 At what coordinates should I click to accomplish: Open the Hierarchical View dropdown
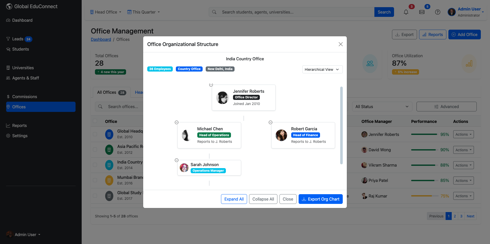click(x=322, y=69)
